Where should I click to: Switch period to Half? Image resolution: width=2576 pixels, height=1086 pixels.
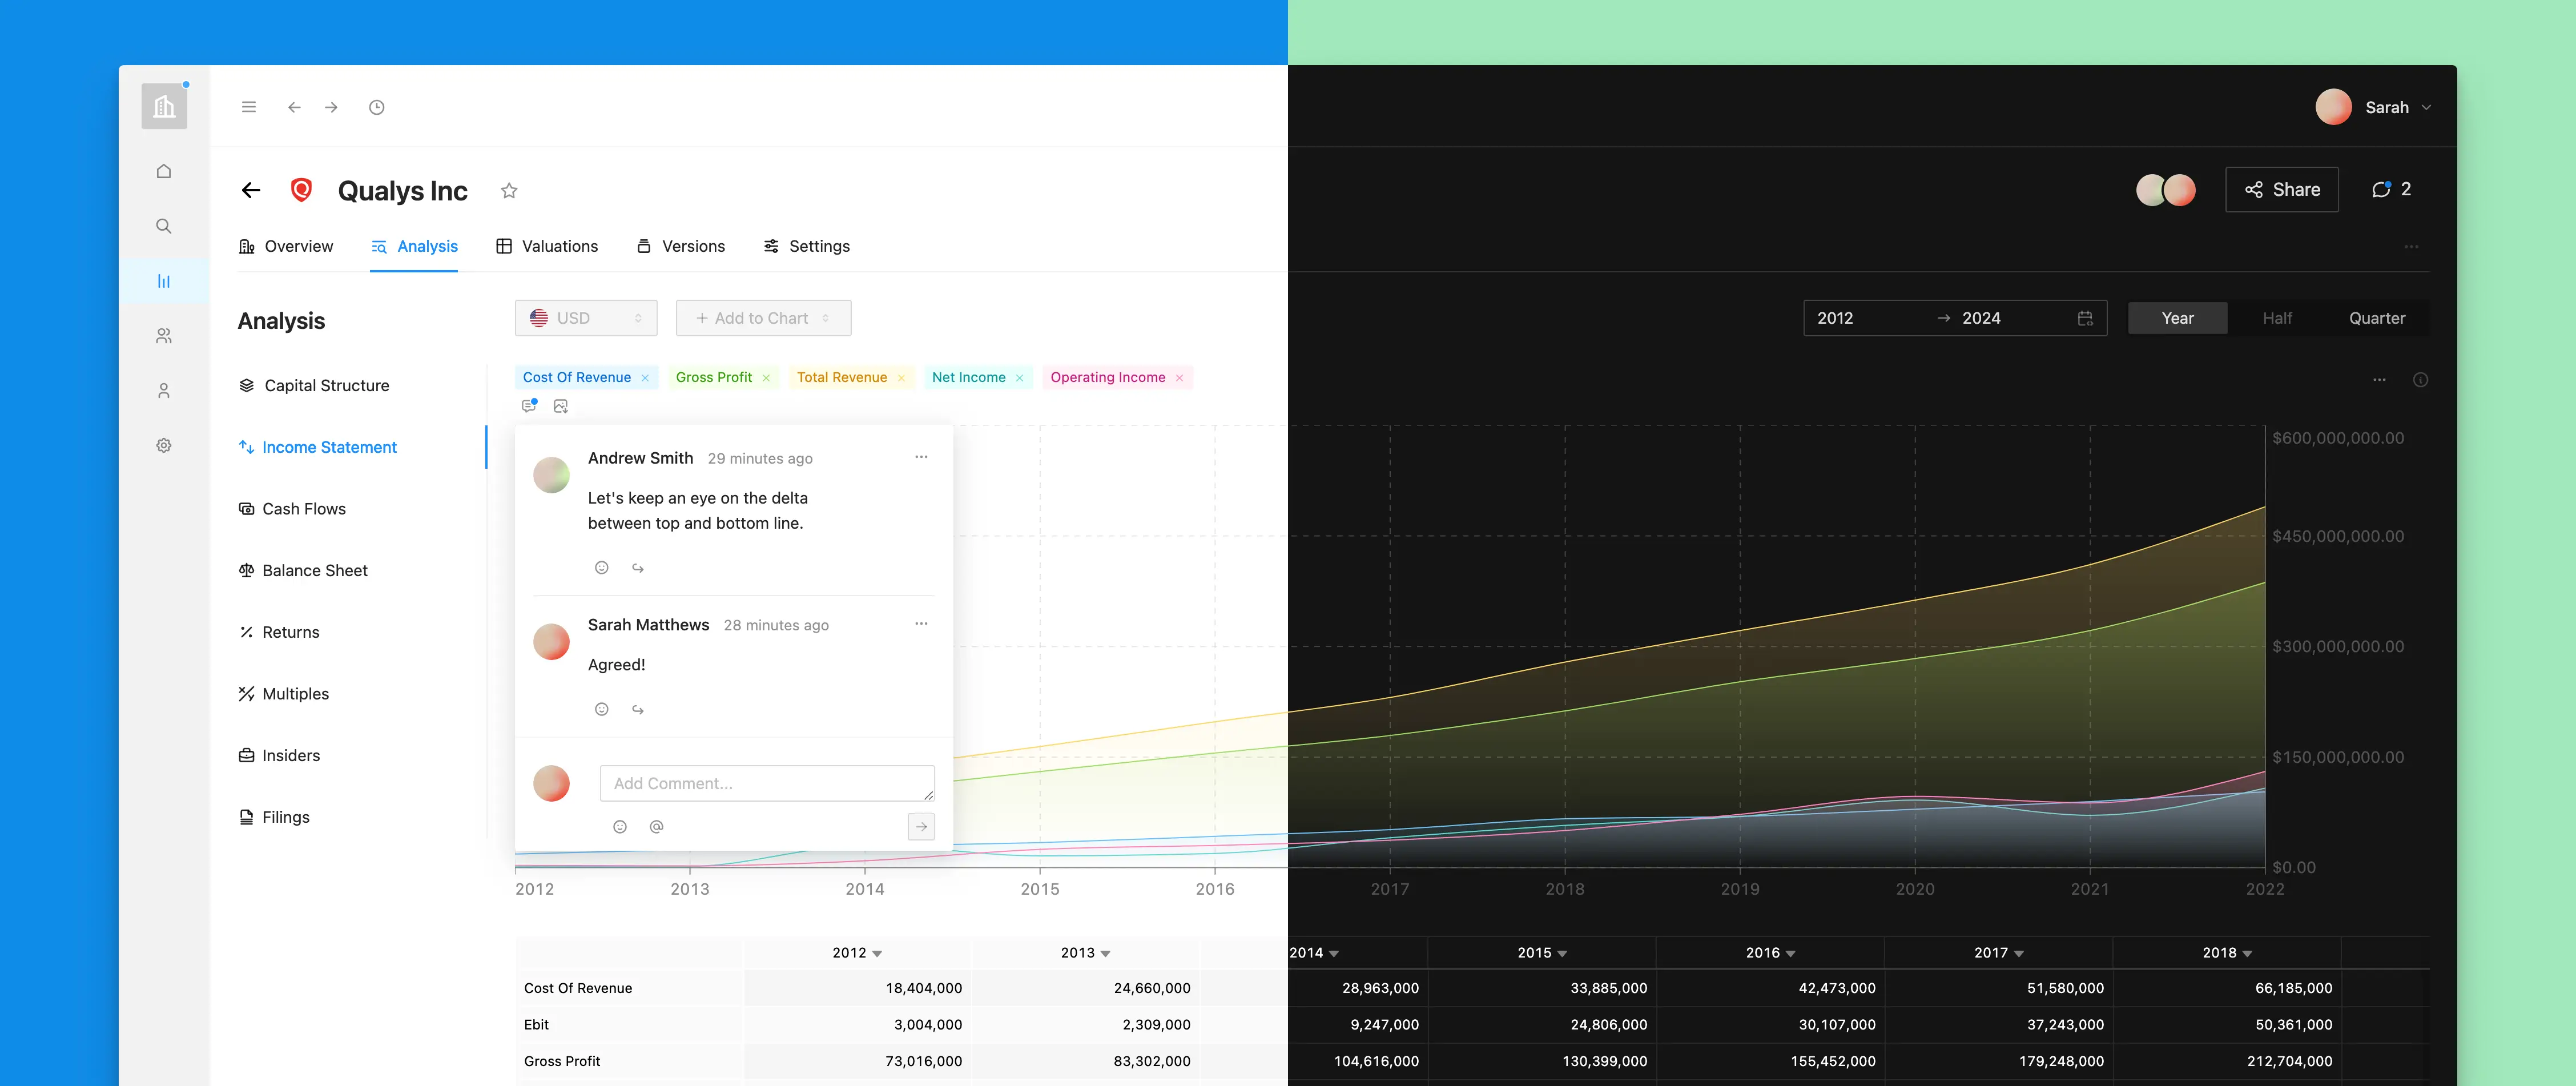(2277, 318)
